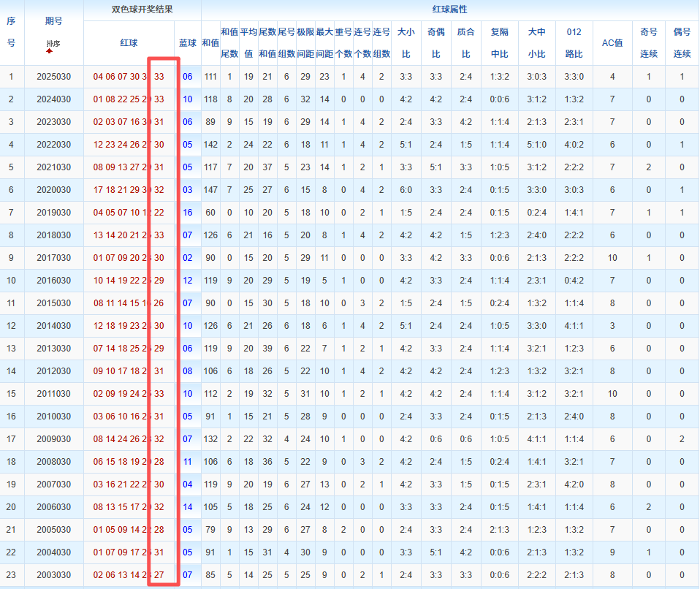Select period number 2017030

click(53, 258)
